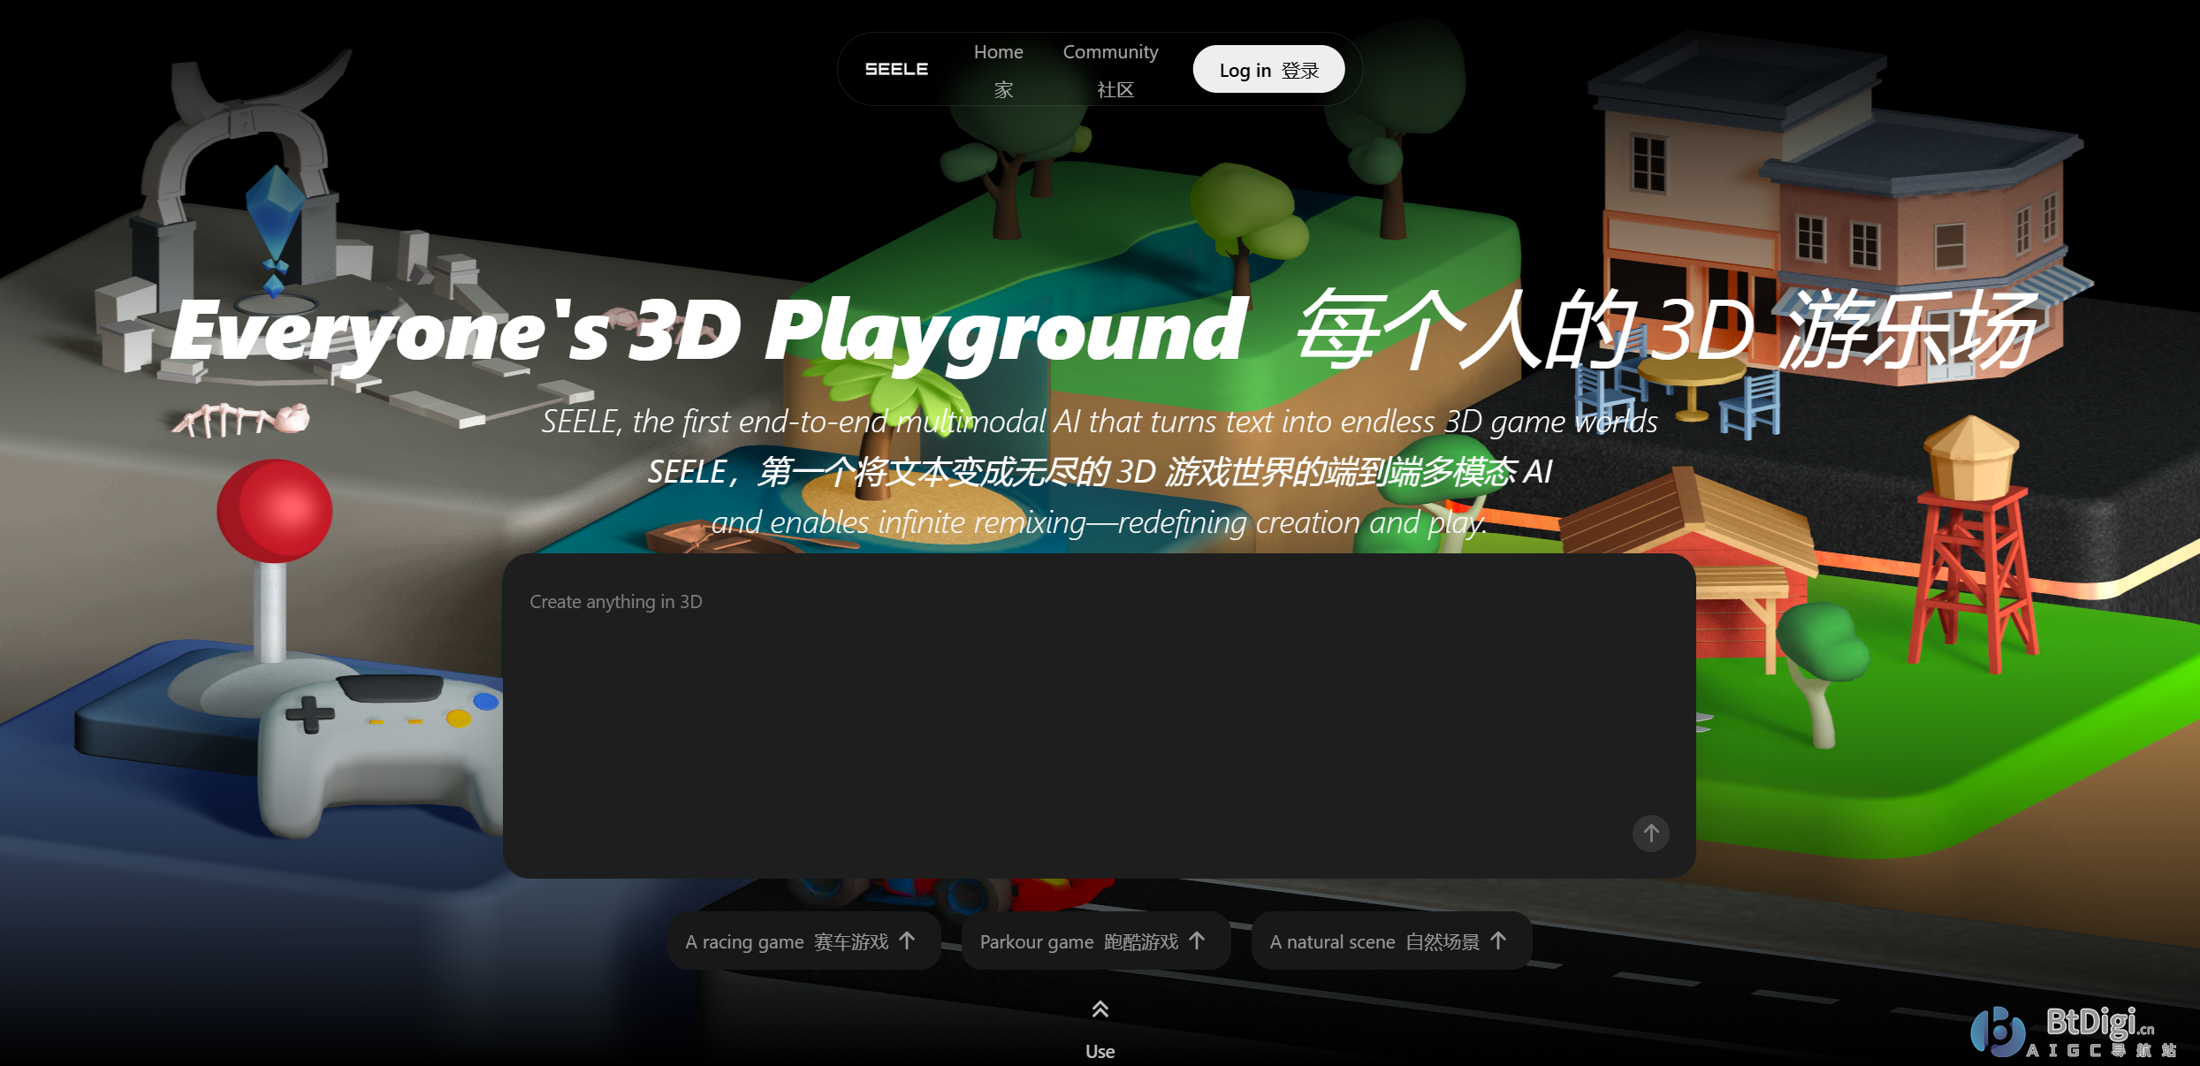The image size is (2200, 1066).
Task: Click the 社区 label under Community
Action: click(x=1115, y=90)
